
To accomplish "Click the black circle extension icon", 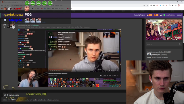I will tap(170, 5).
